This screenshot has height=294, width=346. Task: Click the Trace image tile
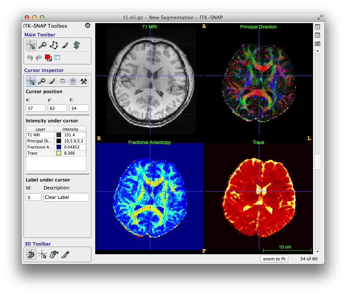tap(258, 196)
